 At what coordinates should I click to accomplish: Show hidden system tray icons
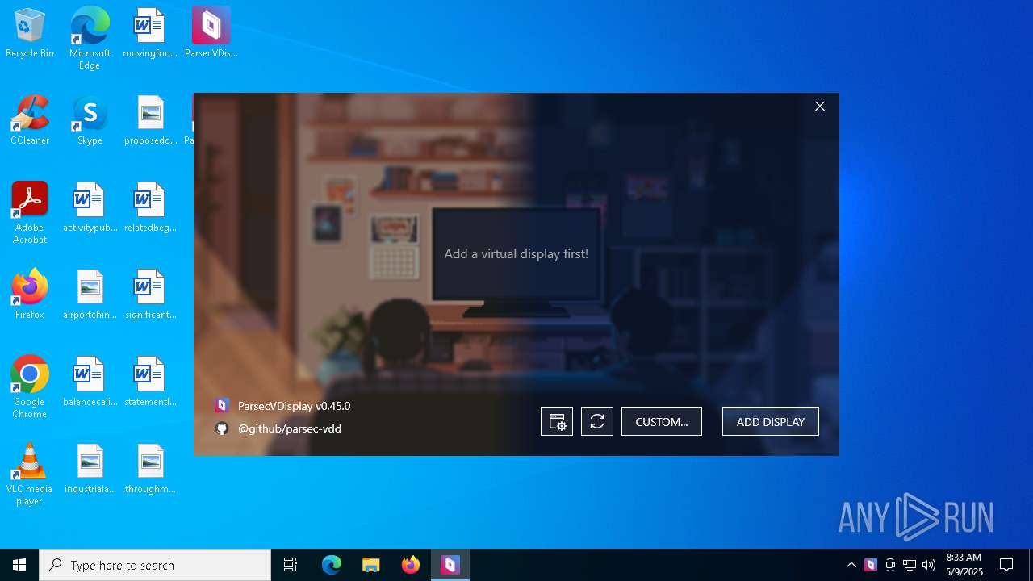coord(851,565)
